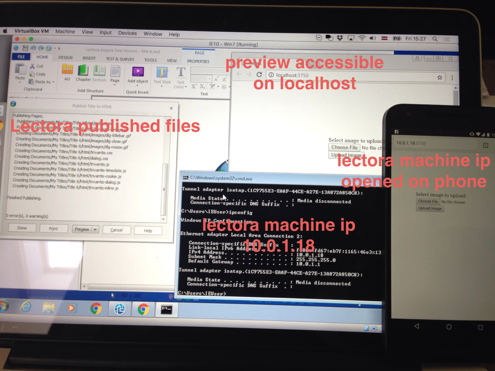
Task: Open the PROPERTIES ribbon tab
Action: click(198, 61)
